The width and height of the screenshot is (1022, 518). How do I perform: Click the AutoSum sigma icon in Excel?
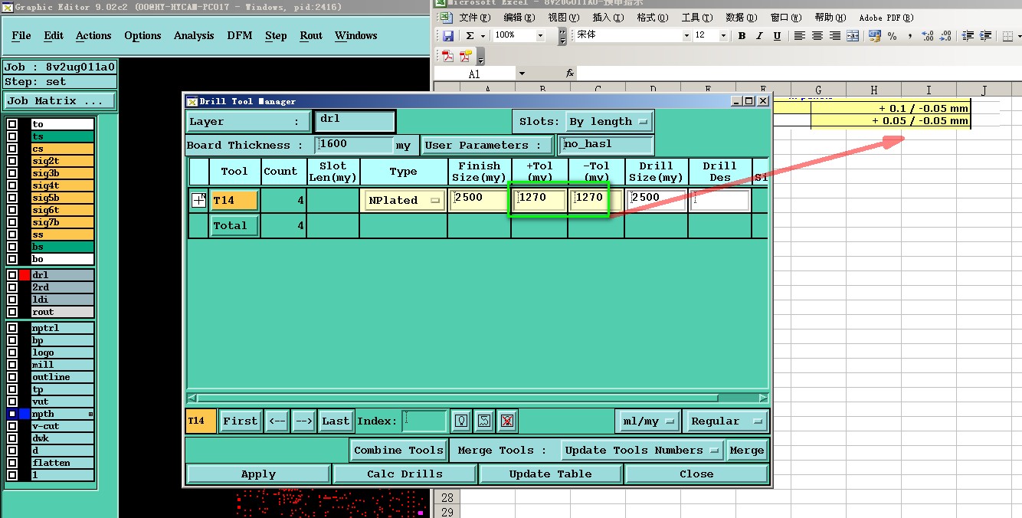[470, 35]
